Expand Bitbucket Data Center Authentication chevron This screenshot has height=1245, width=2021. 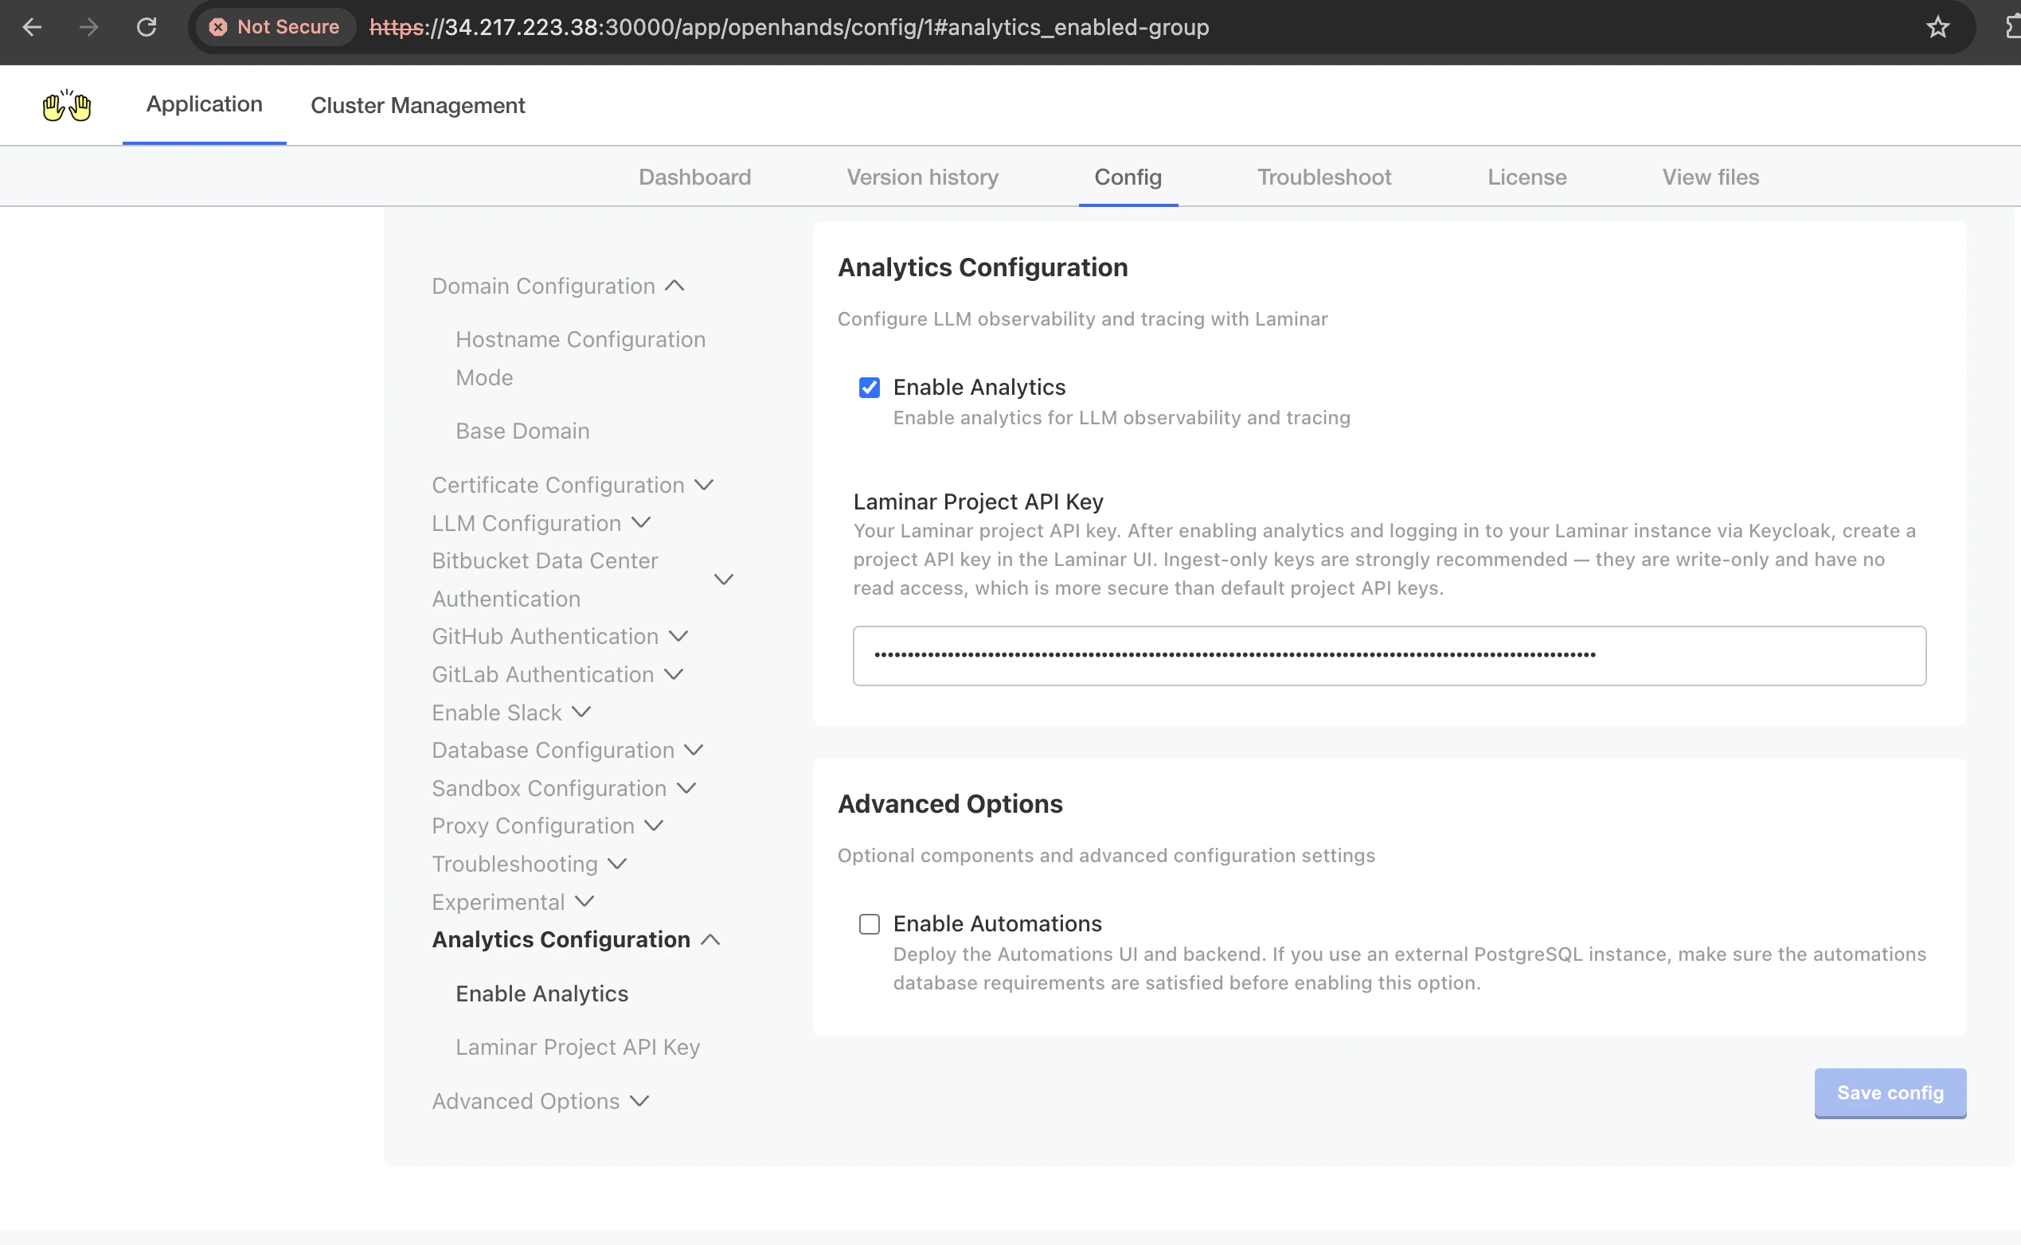[x=723, y=580]
